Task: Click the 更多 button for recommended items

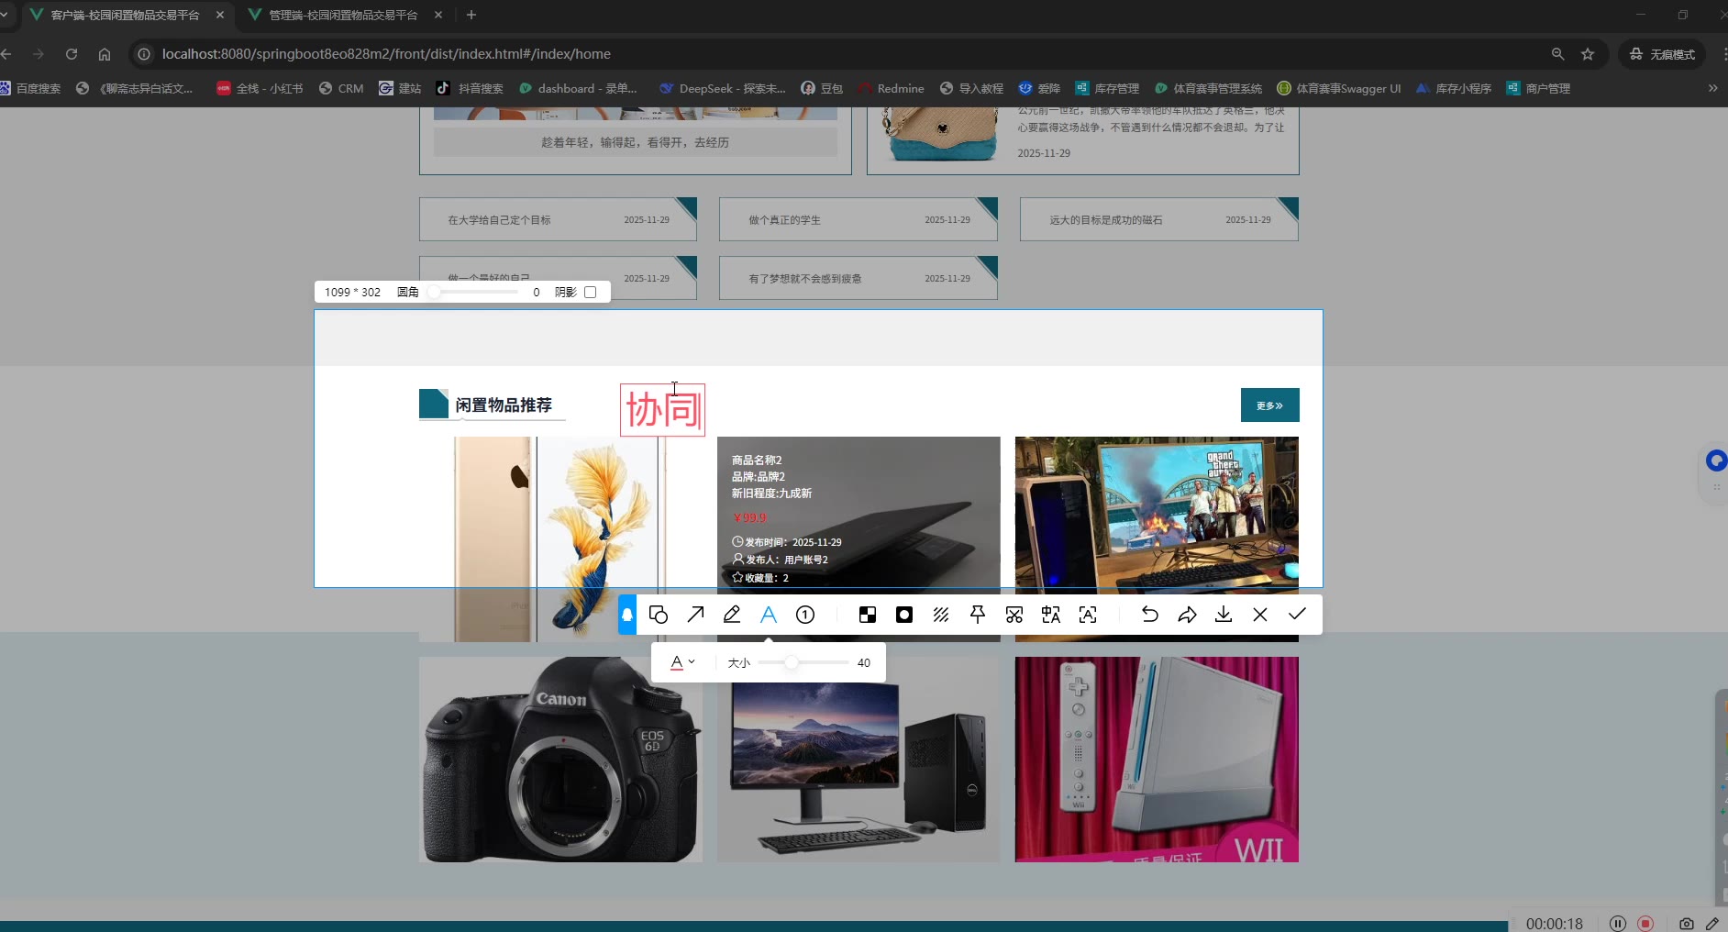Action: pyautogui.click(x=1269, y=405)
